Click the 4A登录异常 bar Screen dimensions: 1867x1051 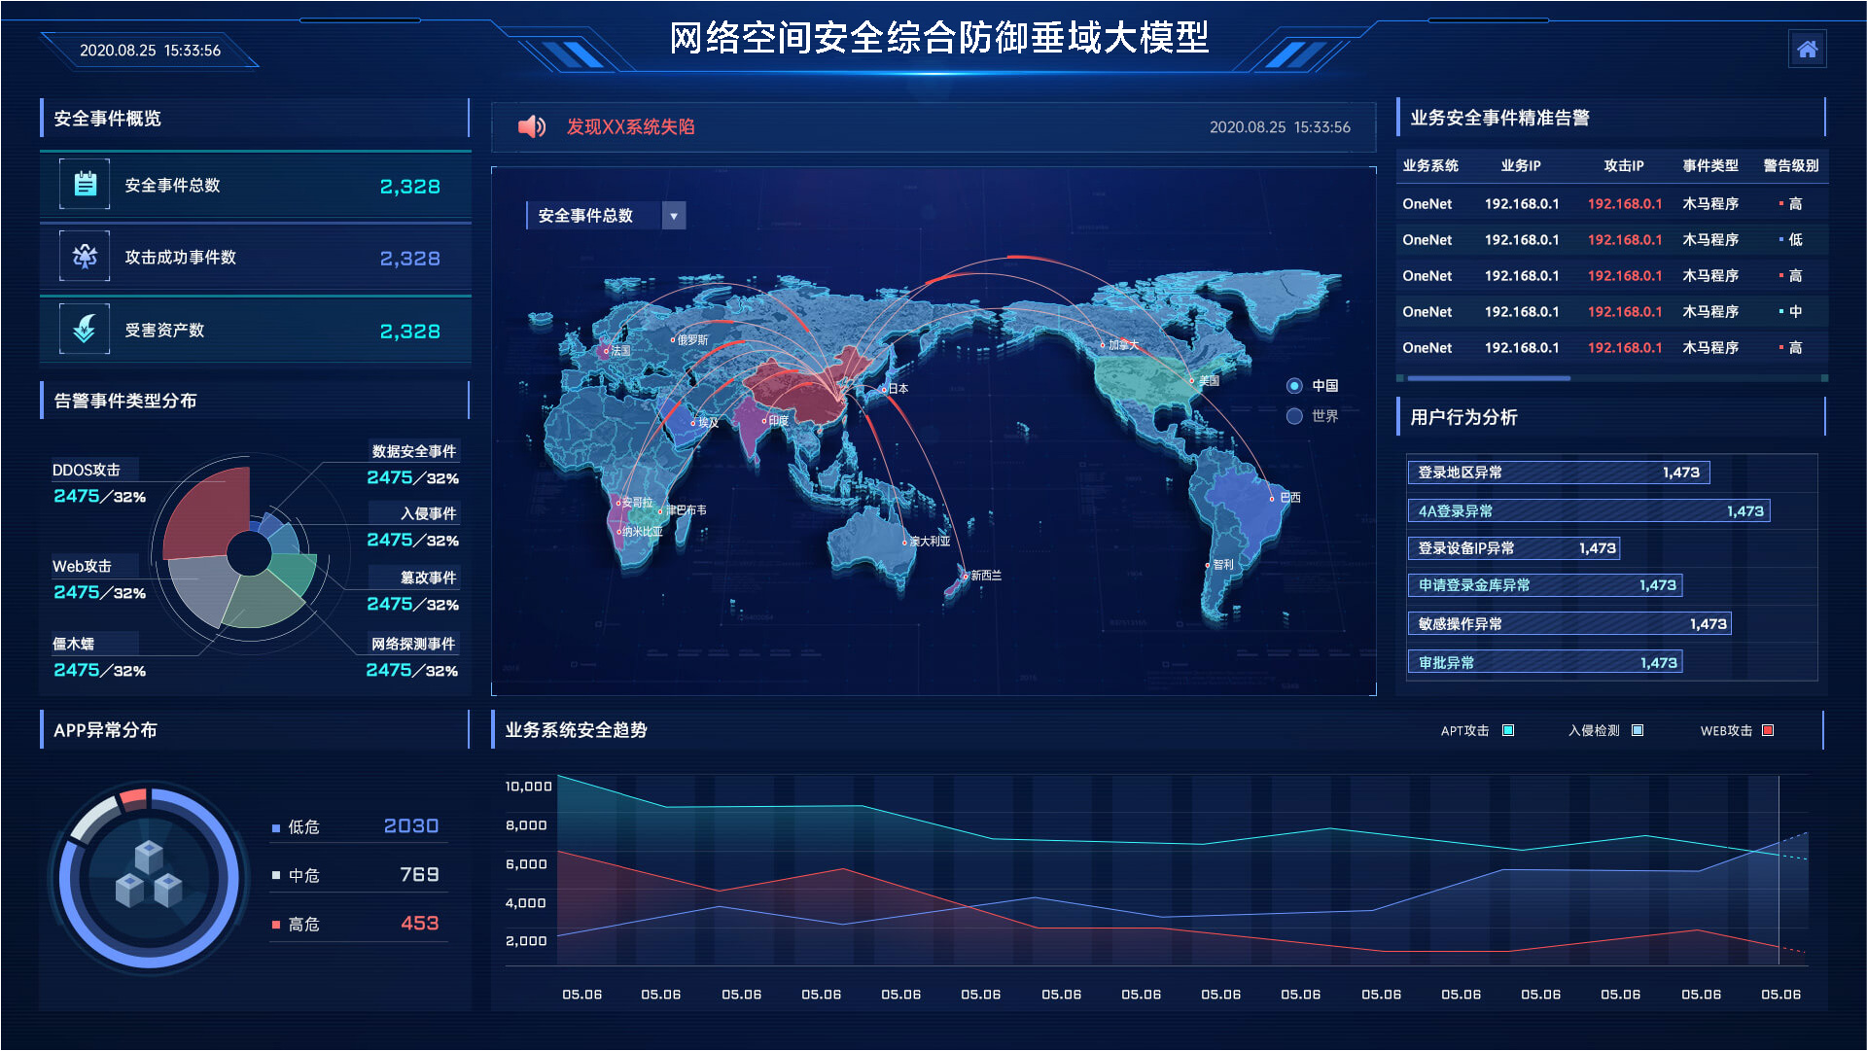(x=1588, y=511)
